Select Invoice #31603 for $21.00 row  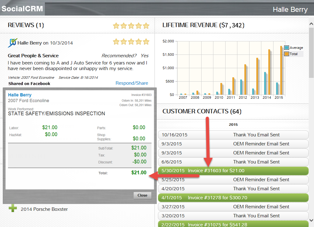(233, 171)
